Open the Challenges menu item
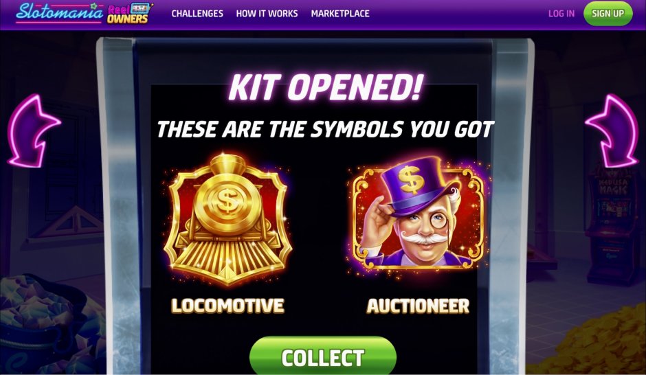 [197, 14]
